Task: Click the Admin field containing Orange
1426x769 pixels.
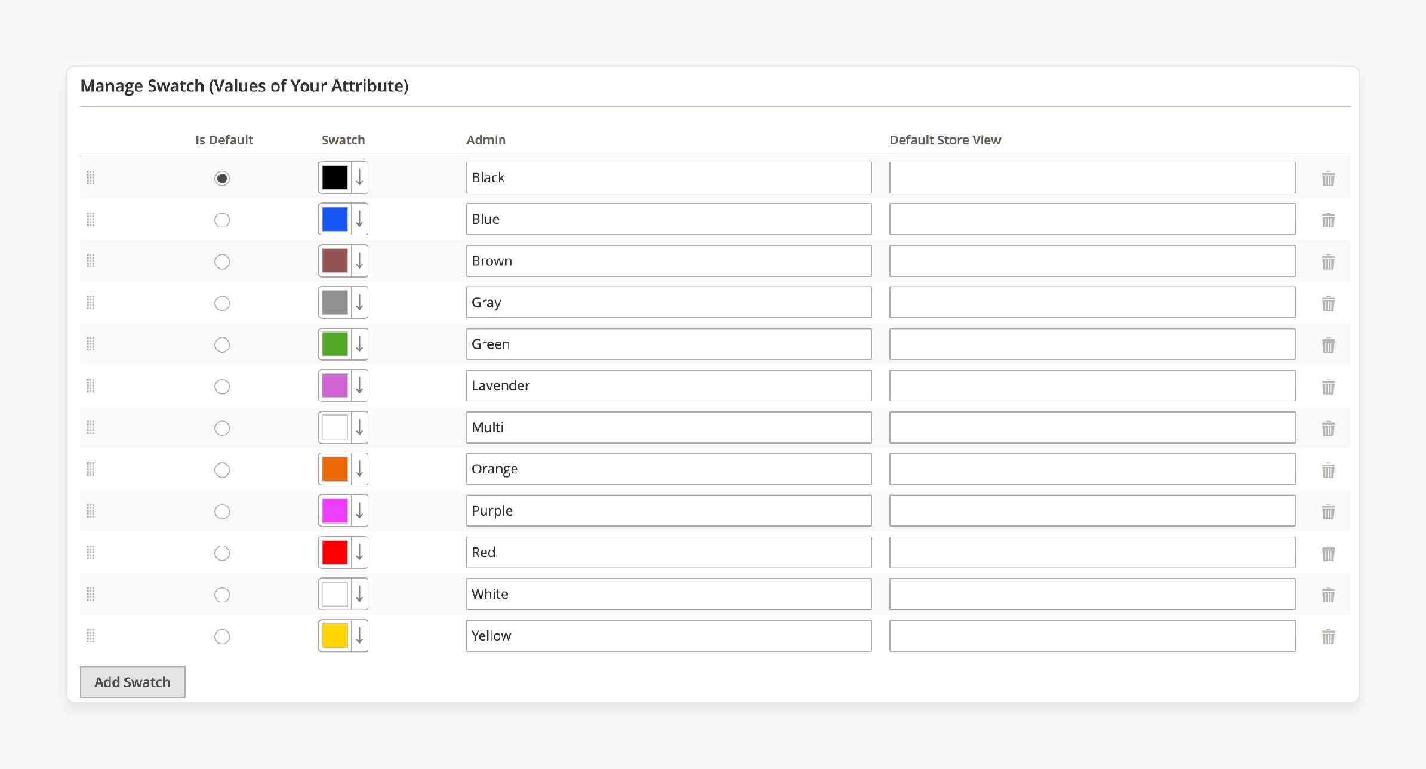Action: tap(669, 469)
